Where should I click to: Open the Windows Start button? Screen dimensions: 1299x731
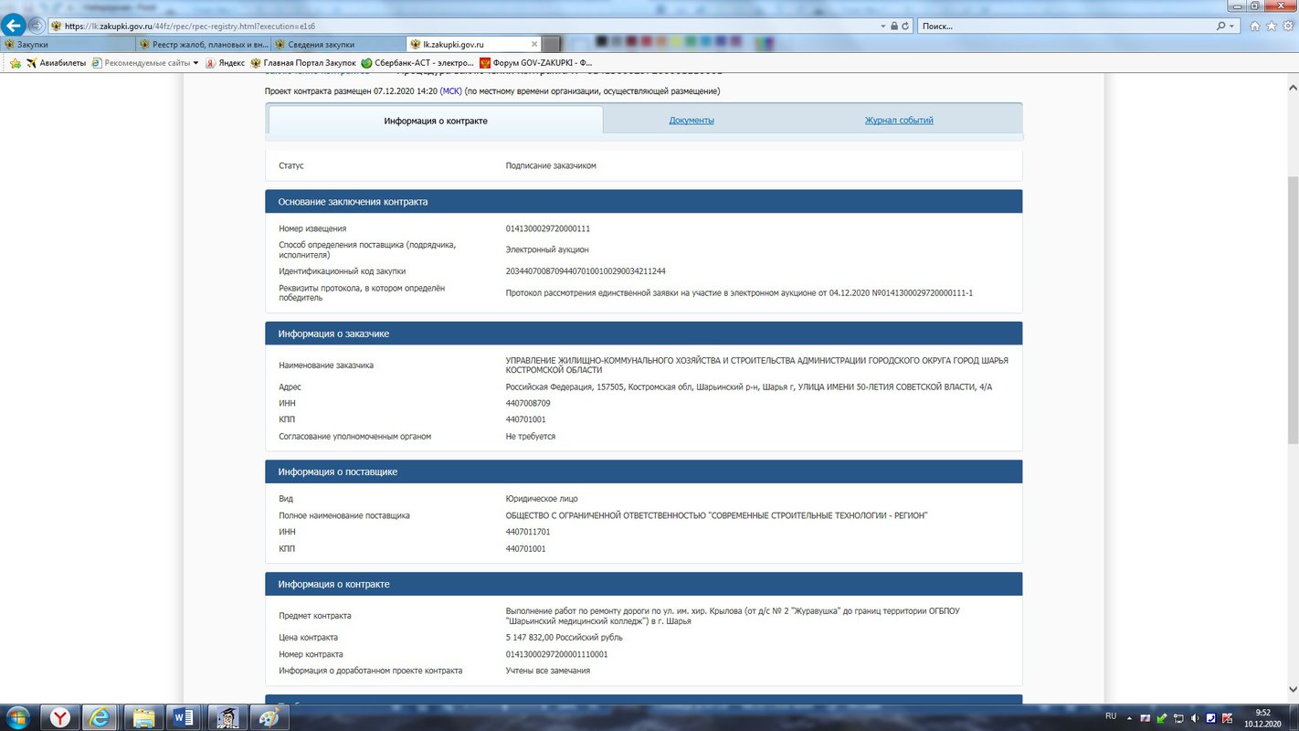point(17,717)
